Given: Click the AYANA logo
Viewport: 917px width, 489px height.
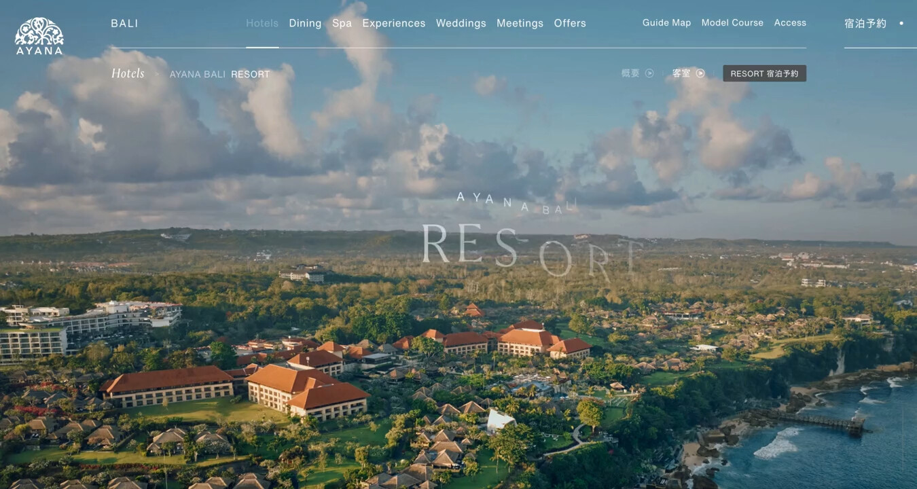Looking at the screenshot, I should pyautogui.click(x=39, y=36).
